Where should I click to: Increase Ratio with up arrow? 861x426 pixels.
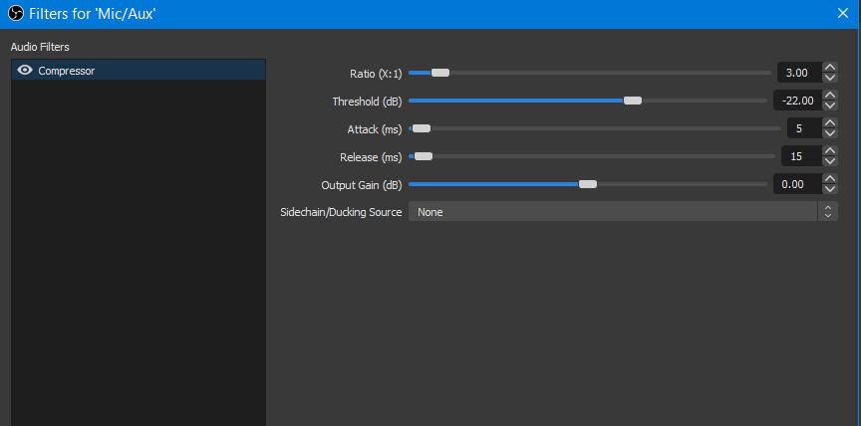pyautogui.click(x=830, y=68)
